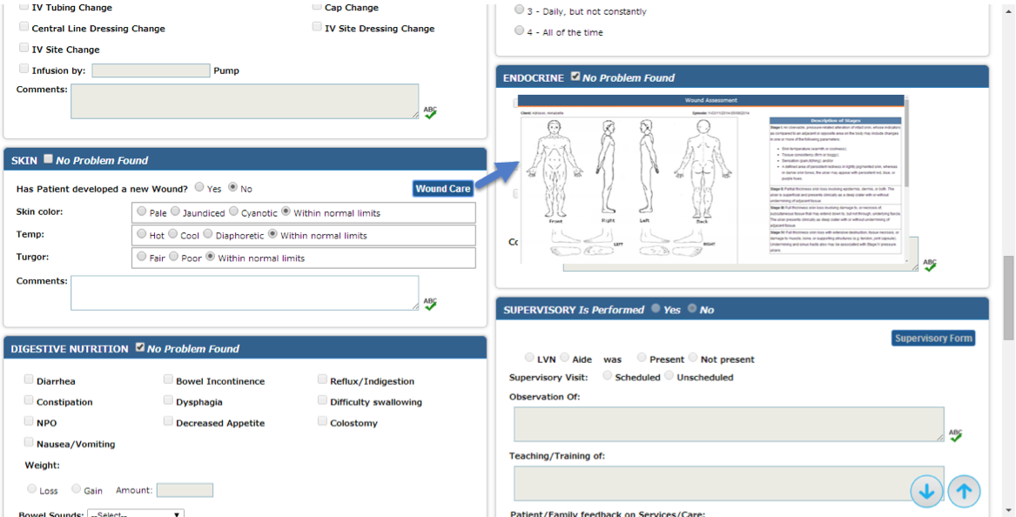Choose option 3 - Daily, but not constantly
Viewport: 1016px width, 517px height.
coord(519,10)
